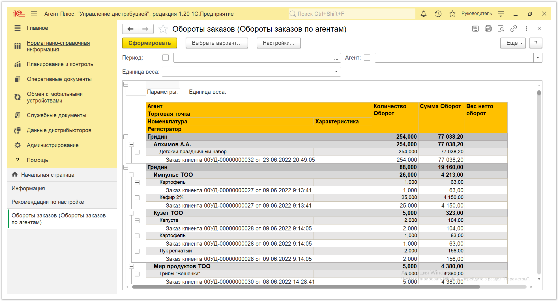This screenshot has width=558, height=301.
Task: Click the vertical scrollbar thumb of report
Action: pos(539,93)
